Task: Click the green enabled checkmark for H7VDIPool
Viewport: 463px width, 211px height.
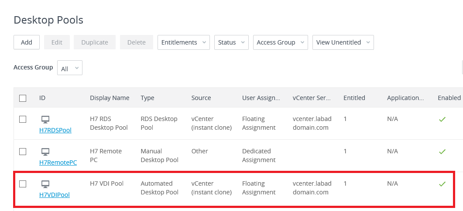Action: click(442, 184)
